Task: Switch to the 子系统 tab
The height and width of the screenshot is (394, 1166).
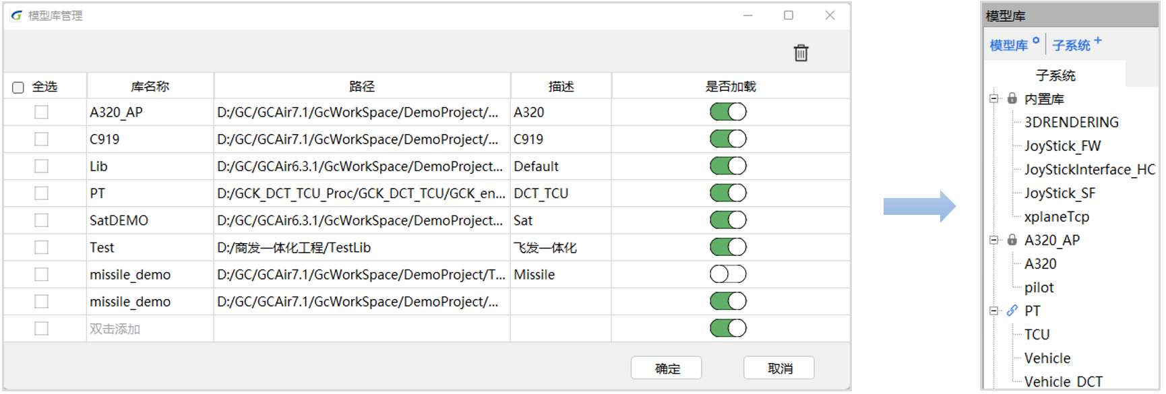Action: click(1070, 46)
